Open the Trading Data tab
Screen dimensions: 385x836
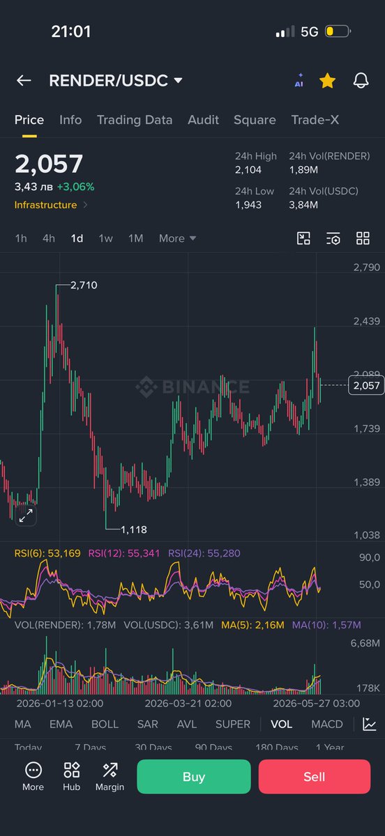pos(135,120)
